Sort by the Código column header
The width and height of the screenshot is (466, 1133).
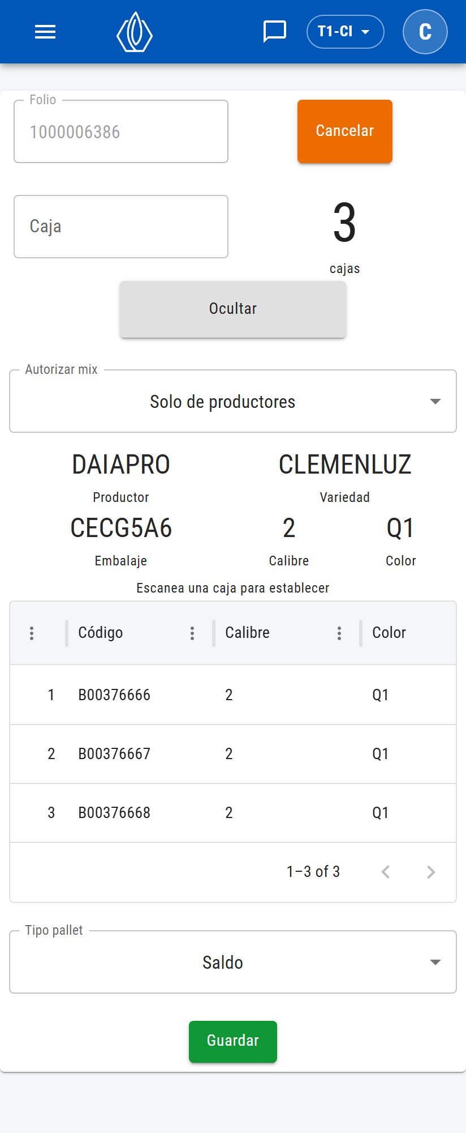[101, 633]
